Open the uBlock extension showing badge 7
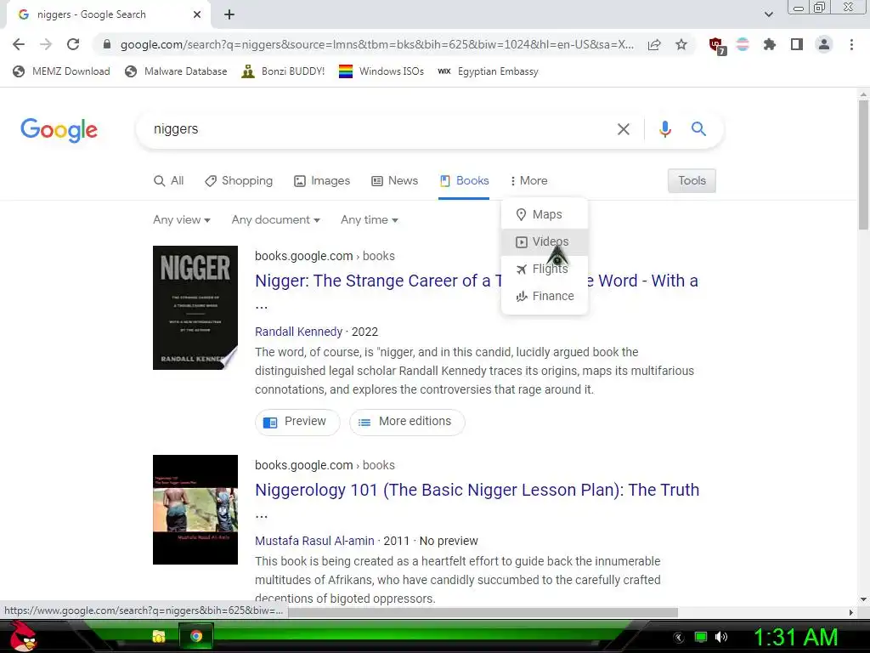This screenshot has width=870, height=653. (717, 46)
